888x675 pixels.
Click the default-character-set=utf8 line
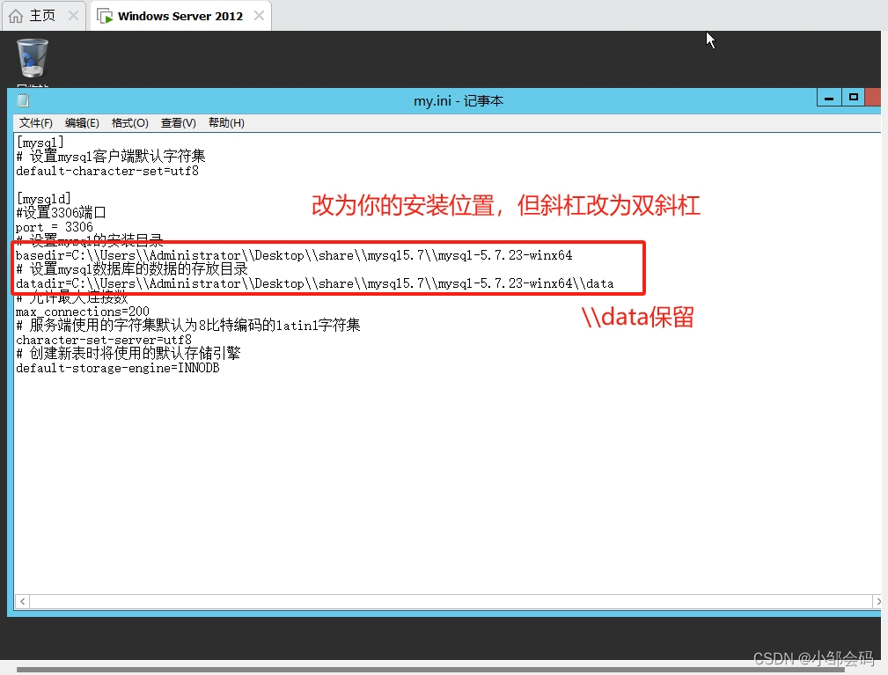tap(107, 171)
